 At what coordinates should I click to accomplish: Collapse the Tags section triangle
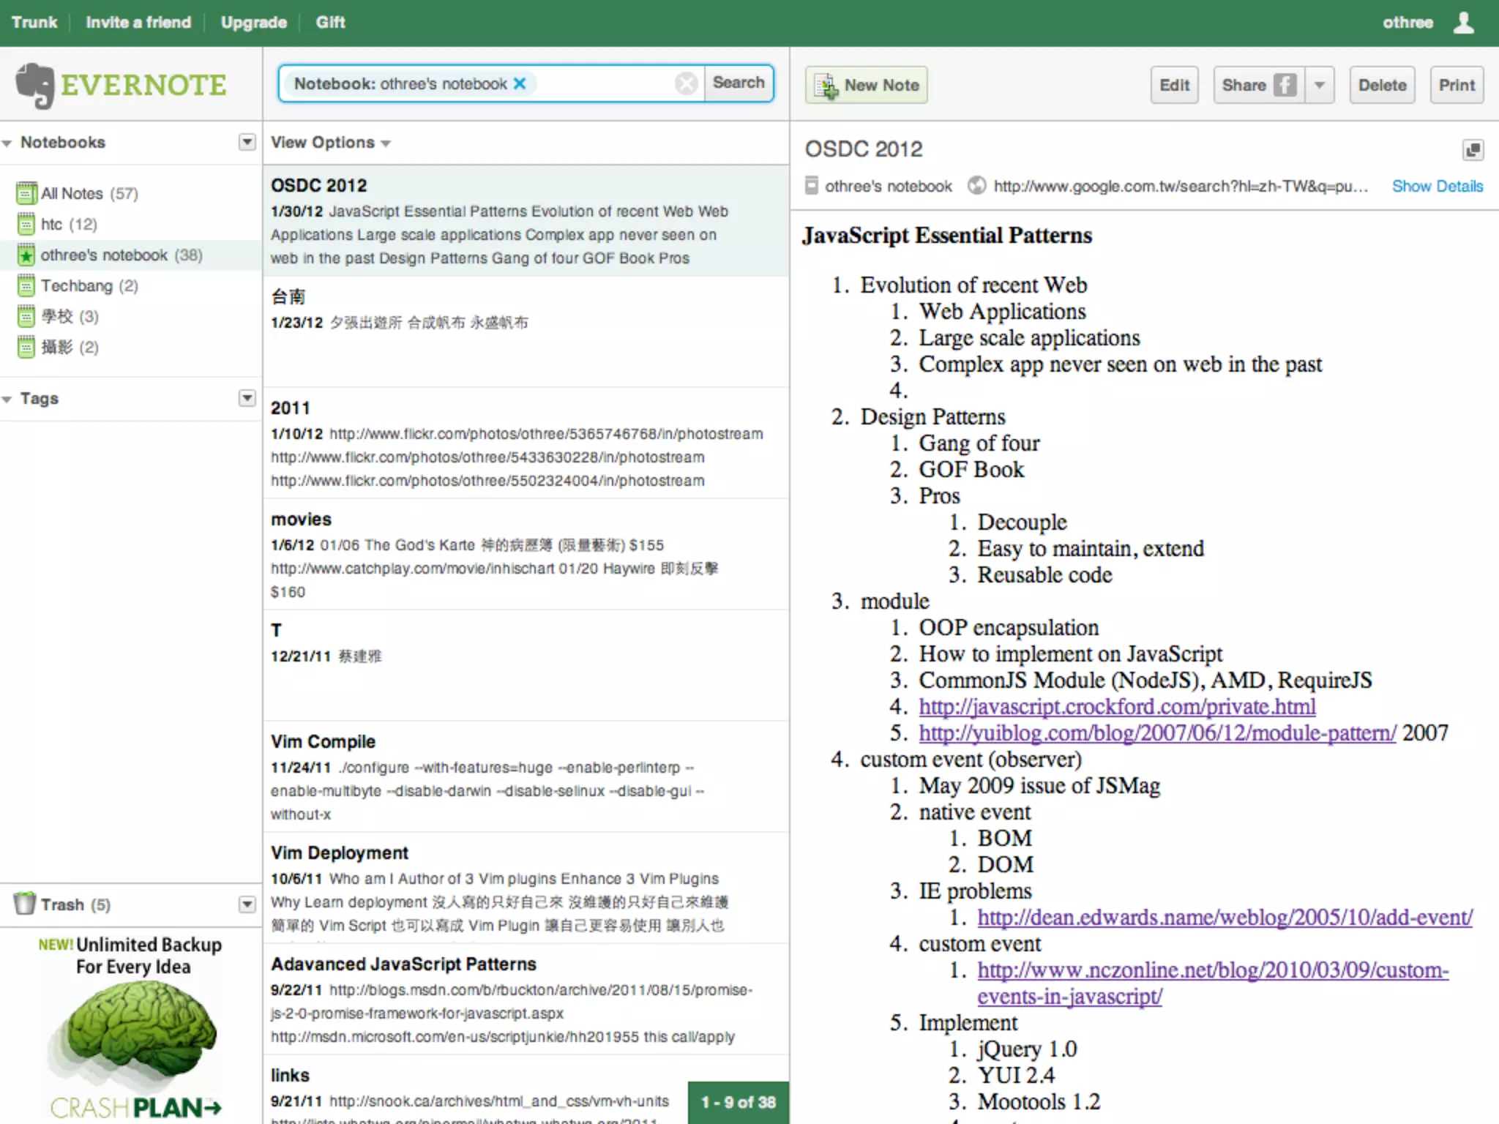(x=7, y=399)
